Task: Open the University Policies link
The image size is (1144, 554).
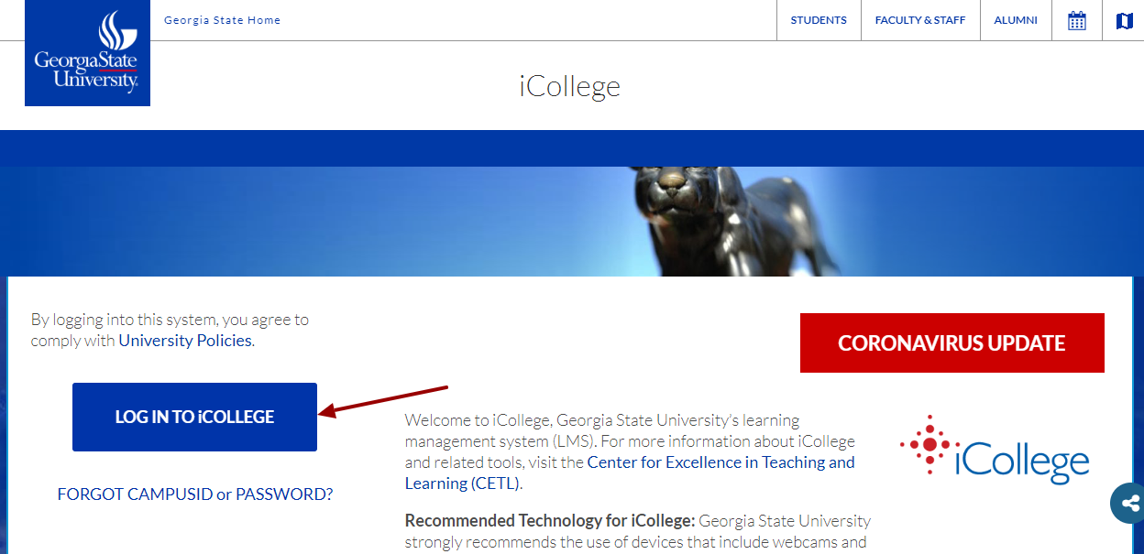Action: tap(185, 340)
